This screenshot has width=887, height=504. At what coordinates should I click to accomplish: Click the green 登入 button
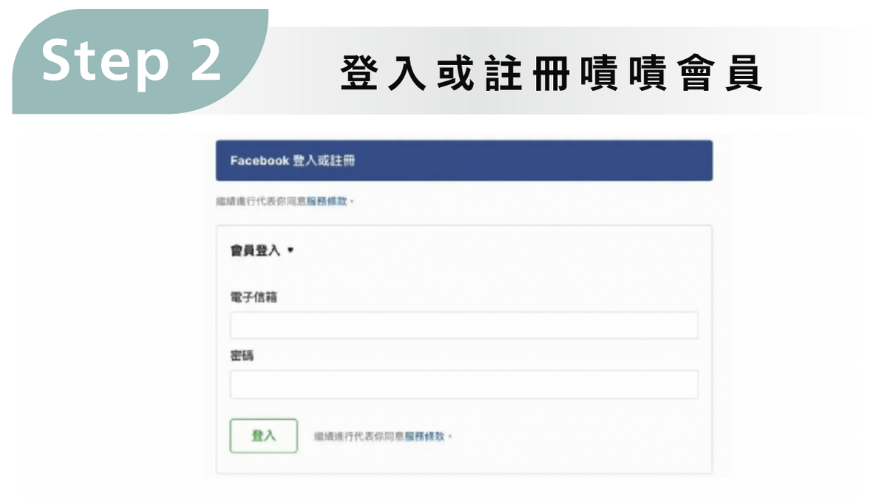264,436
